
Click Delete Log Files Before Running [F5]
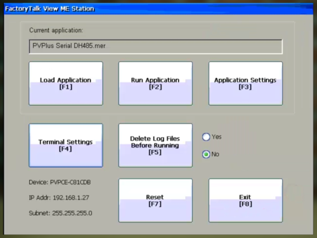click(155, 146)
